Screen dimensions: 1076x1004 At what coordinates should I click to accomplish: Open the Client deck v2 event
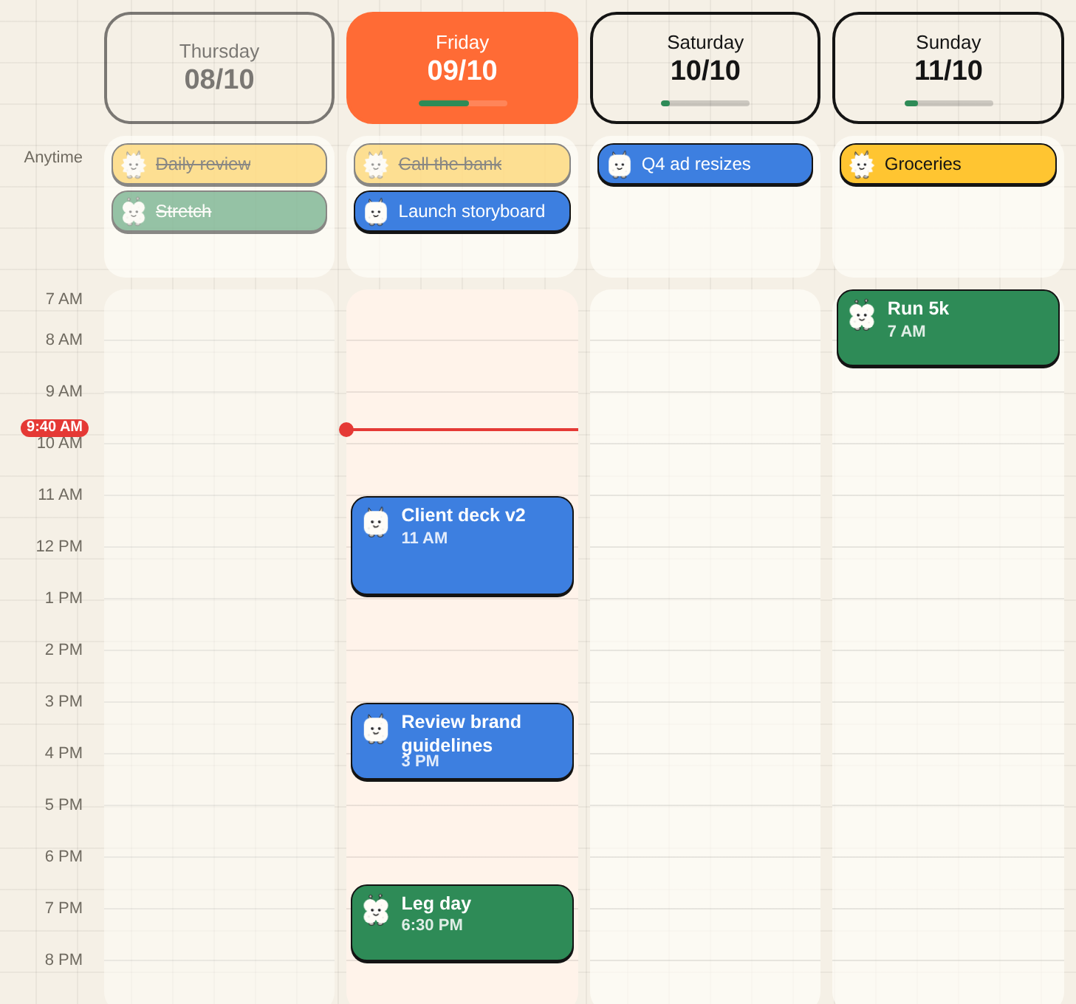coord(462,546)
